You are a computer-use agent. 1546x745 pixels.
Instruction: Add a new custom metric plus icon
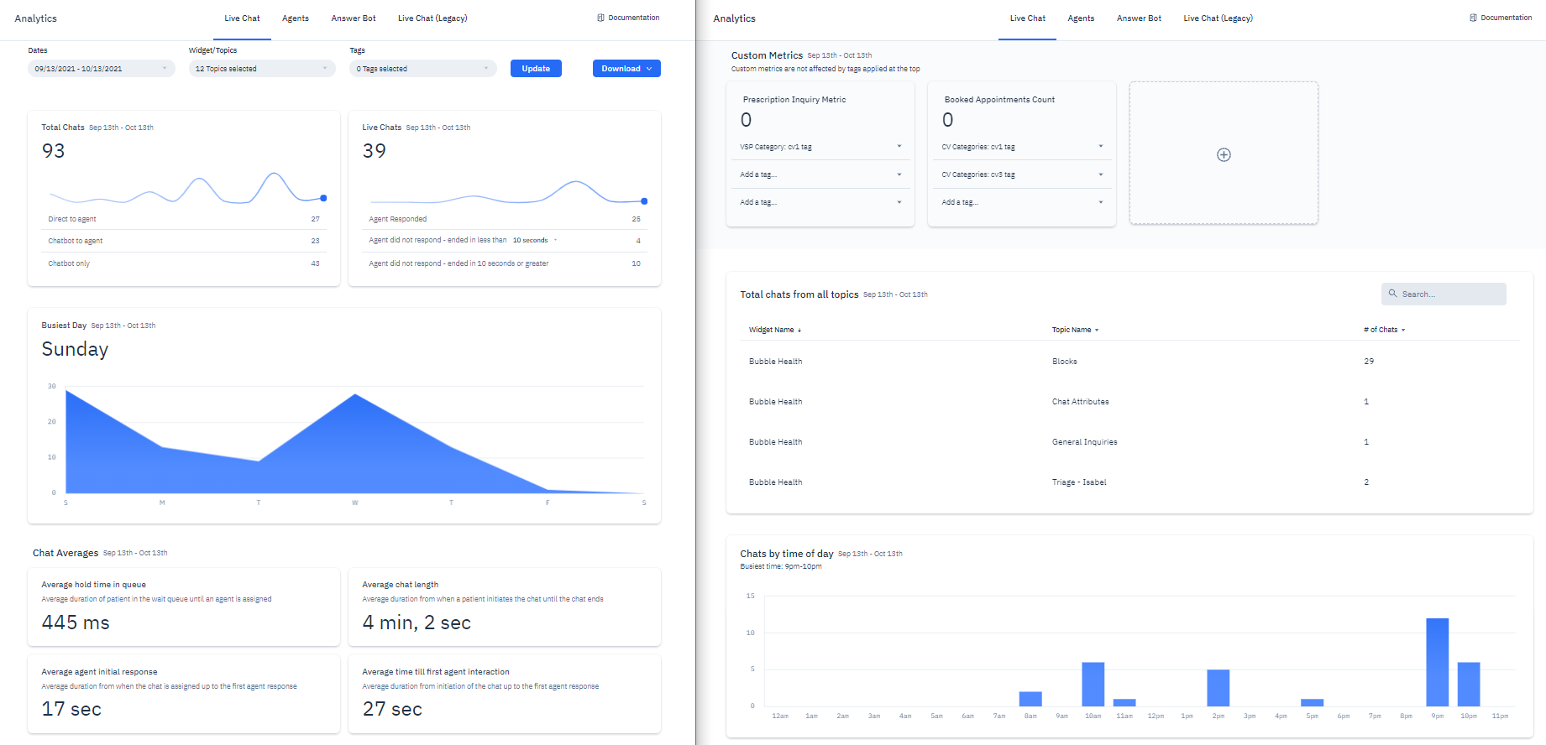(1224, 154)
